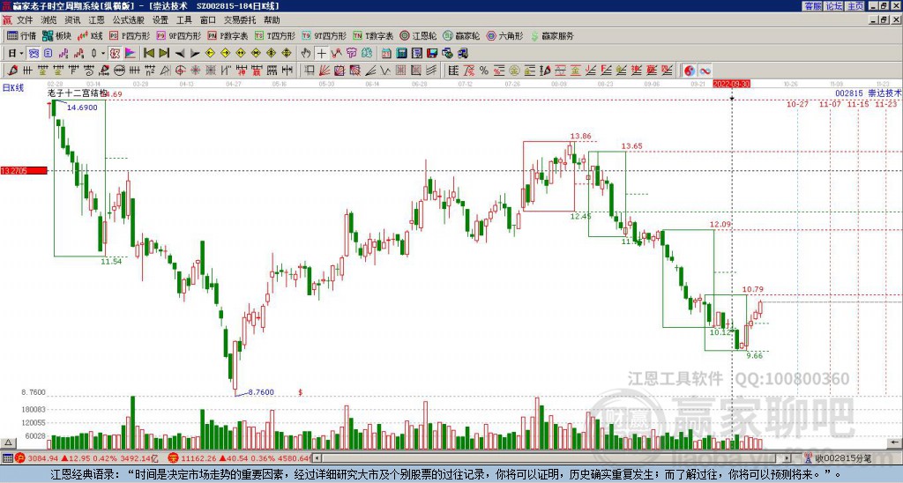Open the 板块 sectors view
Screen dimensions: 903x483
pos(56,35)
